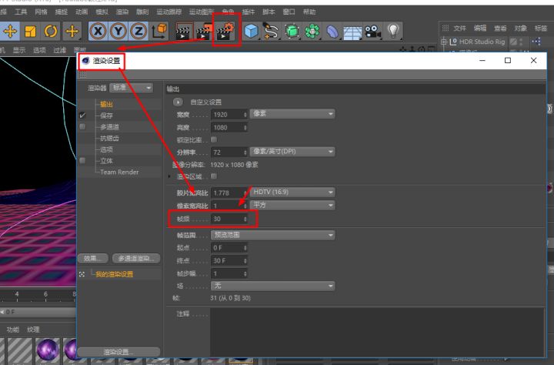The width and height of the screenshot is (554, 365).
Task: Open the 窗口 menu in menu bar
Action: coord(289,12)
